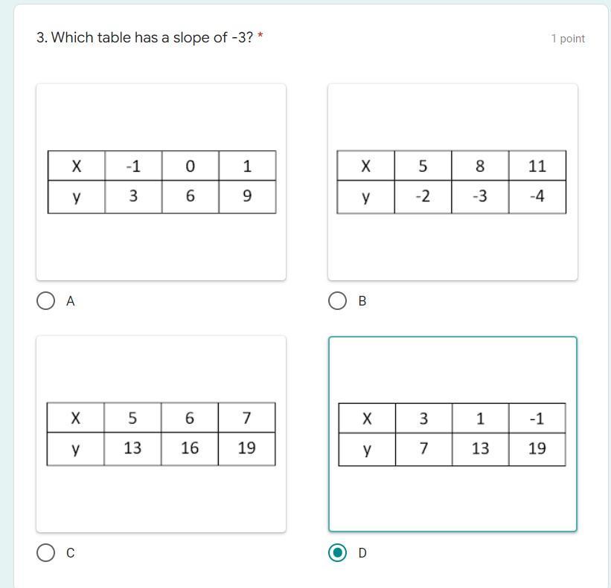Click the 1 point label

(x=568, y=39)
